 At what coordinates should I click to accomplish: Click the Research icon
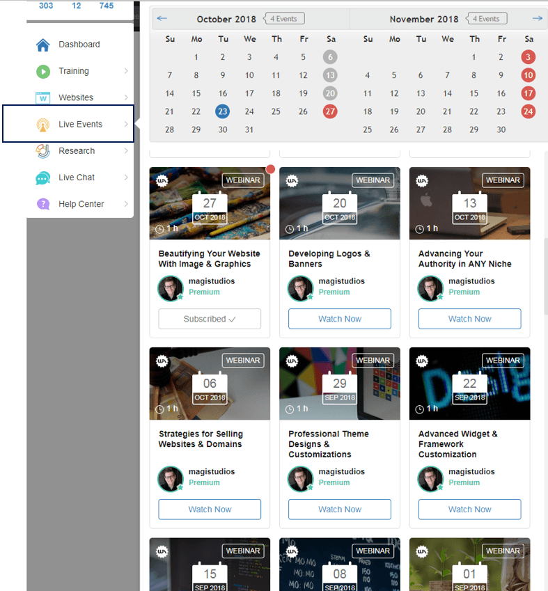point(43,151)
